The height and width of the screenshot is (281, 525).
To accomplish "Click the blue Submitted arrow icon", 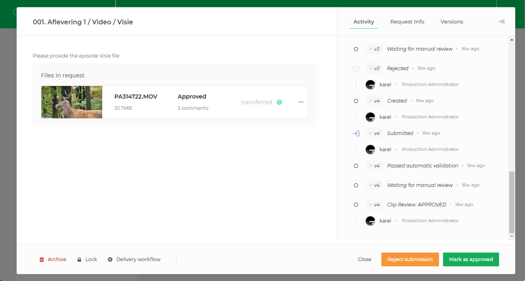I will pos(356,133).
